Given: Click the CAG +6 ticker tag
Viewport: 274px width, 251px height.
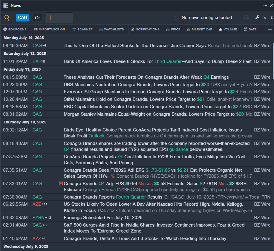Looking at the screenshot, I should [39, 46].
